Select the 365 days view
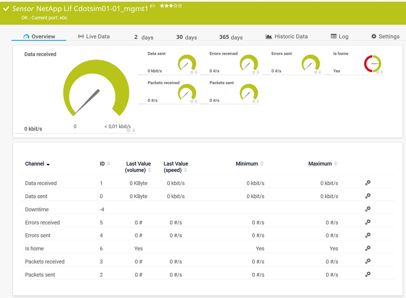406x298 pixels. tap(230, 37)
